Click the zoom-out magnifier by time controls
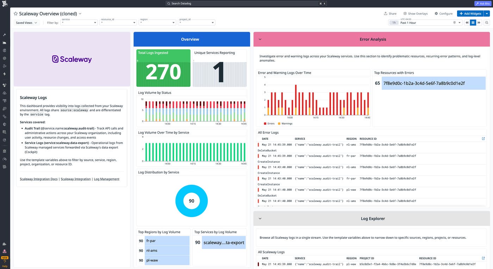The height and width of the screenshot is (269, 493). [x=487, y=22]
